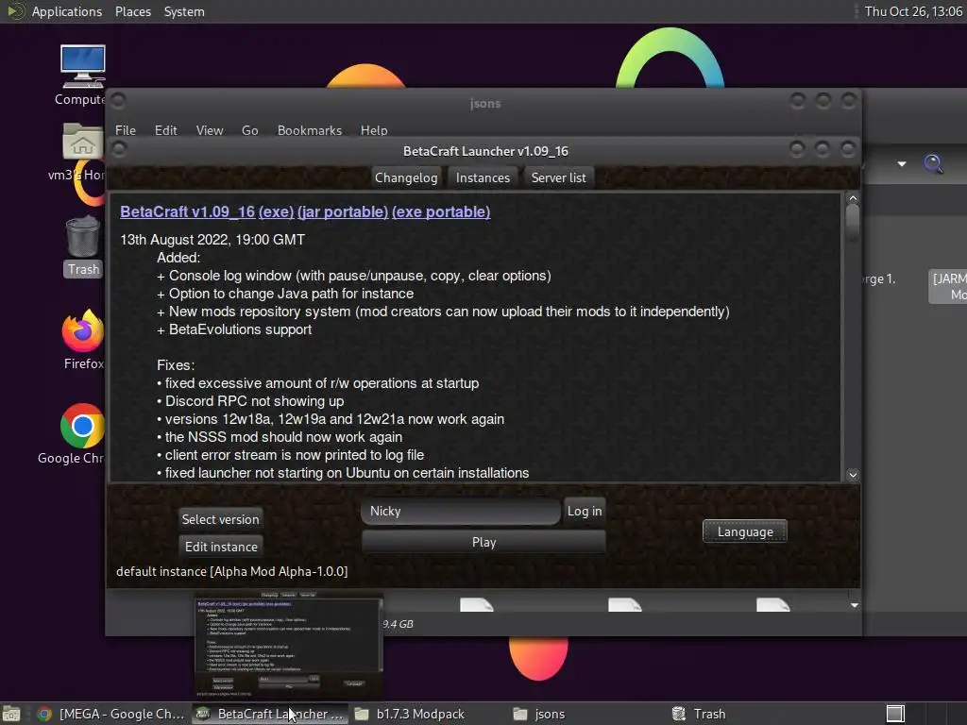
Task: Click the Log in button
Action: pyautogui.click(x=584, y=511)
